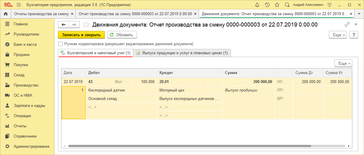Click the Кредит column header
The height and width of the screenshot is (155, 364).
pos(190,73)
